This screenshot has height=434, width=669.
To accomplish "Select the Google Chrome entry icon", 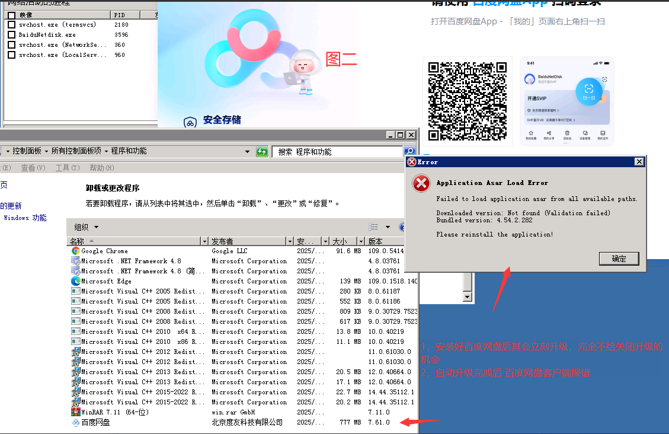I will coord(74,251).
